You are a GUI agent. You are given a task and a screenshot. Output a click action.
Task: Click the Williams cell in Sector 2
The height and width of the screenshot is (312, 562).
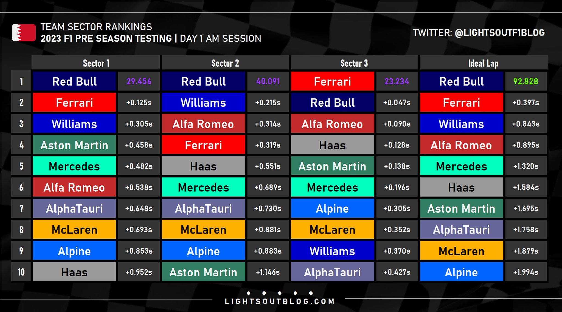pyautogui.click(x=203, y=103)
